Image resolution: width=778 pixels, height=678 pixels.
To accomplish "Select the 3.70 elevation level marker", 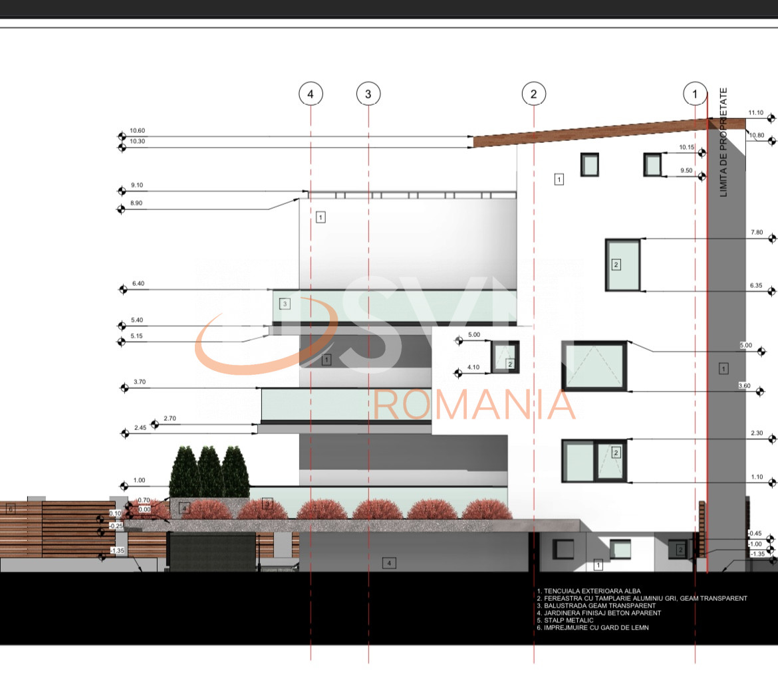I will click(x=124, y=388).
